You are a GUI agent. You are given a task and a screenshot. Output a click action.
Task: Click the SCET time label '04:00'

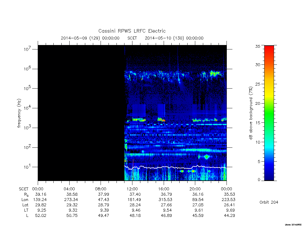pos(69,189)
